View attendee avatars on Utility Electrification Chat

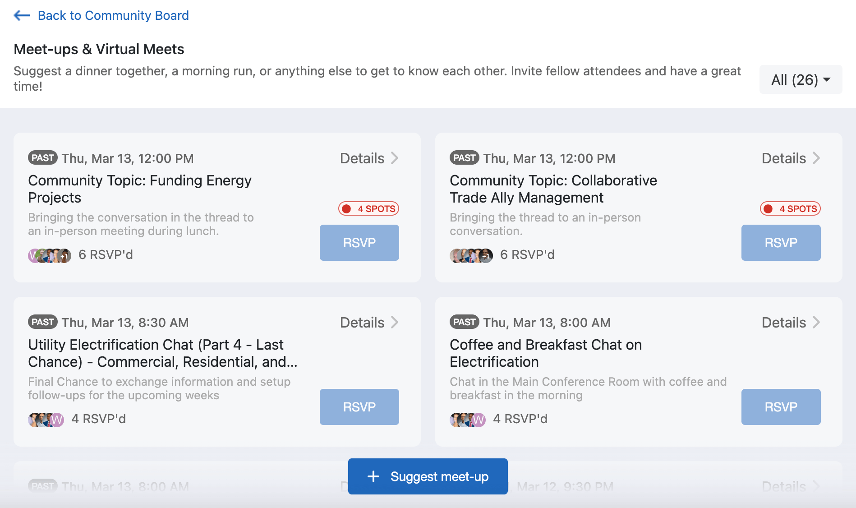point(46,420)
